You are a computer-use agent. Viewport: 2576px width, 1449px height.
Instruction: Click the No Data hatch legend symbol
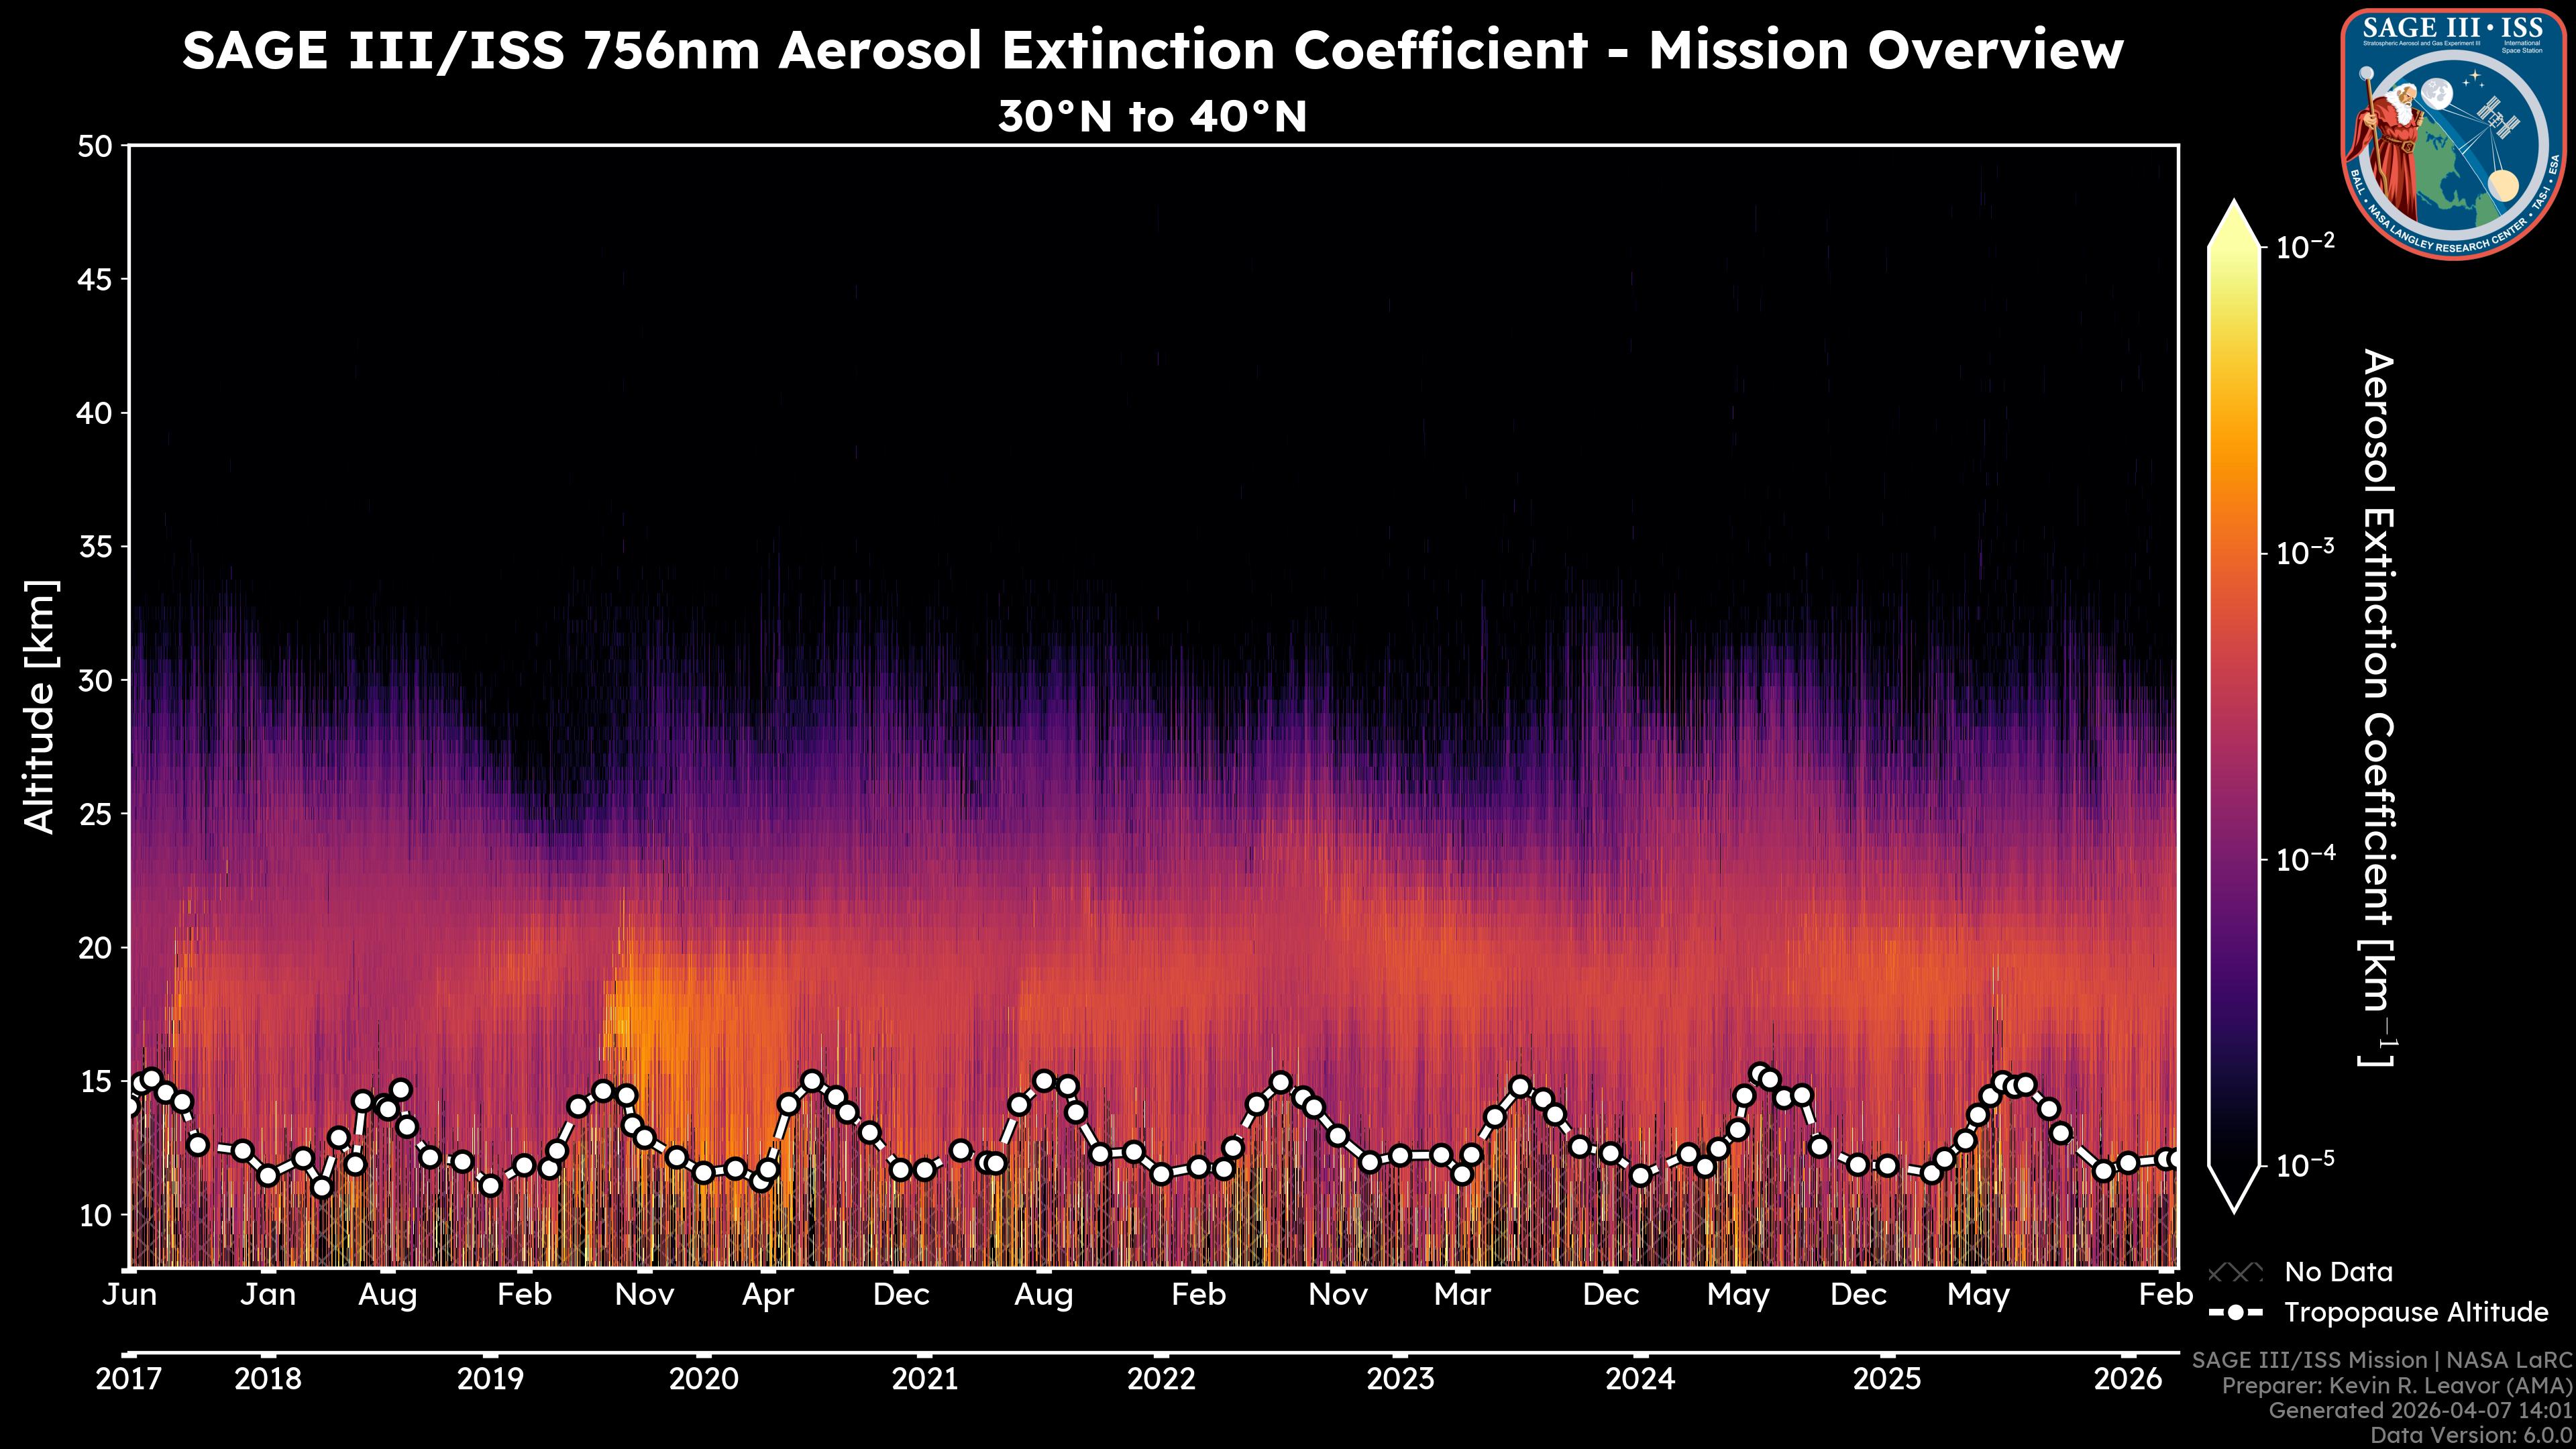point(2235,1273)
